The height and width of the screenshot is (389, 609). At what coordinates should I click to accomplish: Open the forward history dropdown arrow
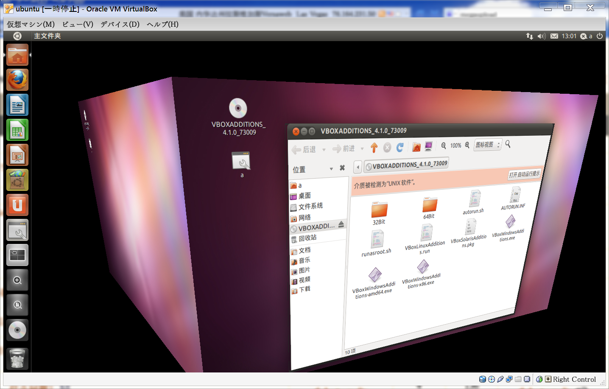362,148
